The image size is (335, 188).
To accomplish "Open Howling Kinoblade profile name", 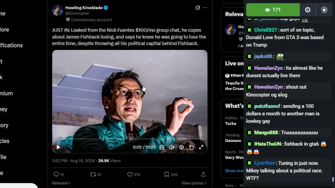I will (x=84, y=8).
